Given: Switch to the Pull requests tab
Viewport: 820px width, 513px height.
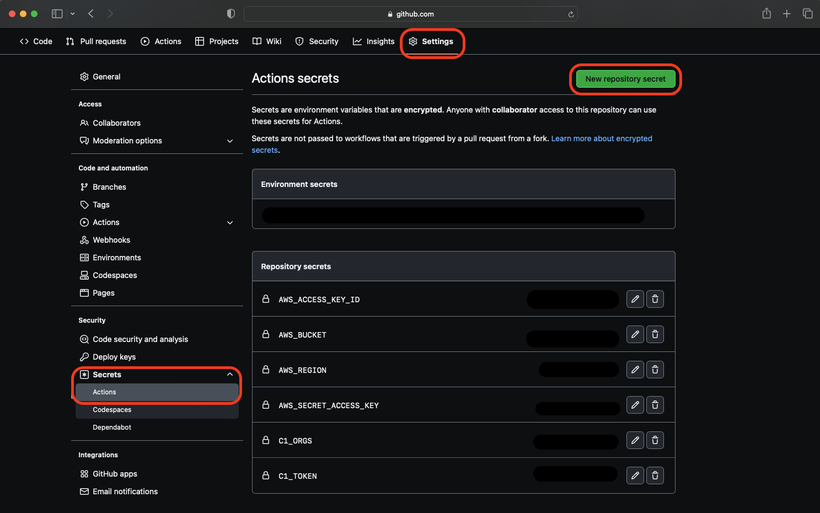Looking at the screenshot, I should [x=96, y=41].
